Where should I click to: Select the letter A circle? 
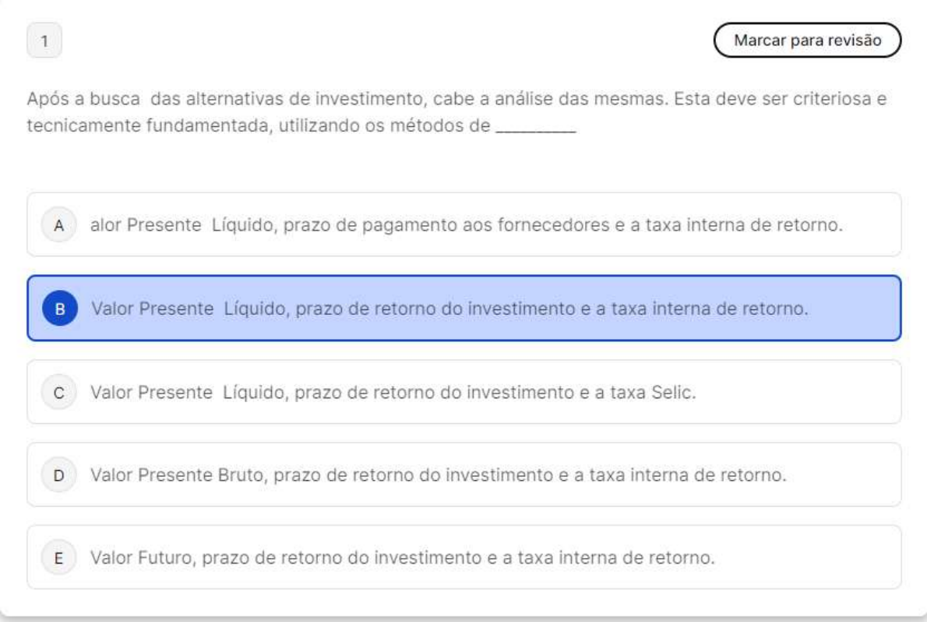[58, 225]
